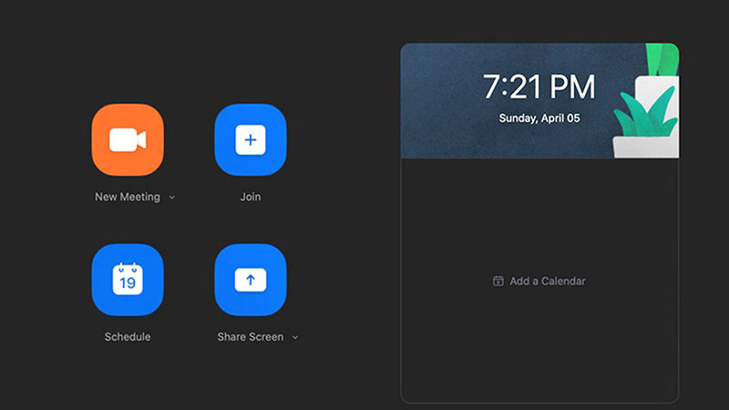Expand the New Meeting options chevron
The width and height of the screenshot is (729, 410).
[x=172, y=198]
